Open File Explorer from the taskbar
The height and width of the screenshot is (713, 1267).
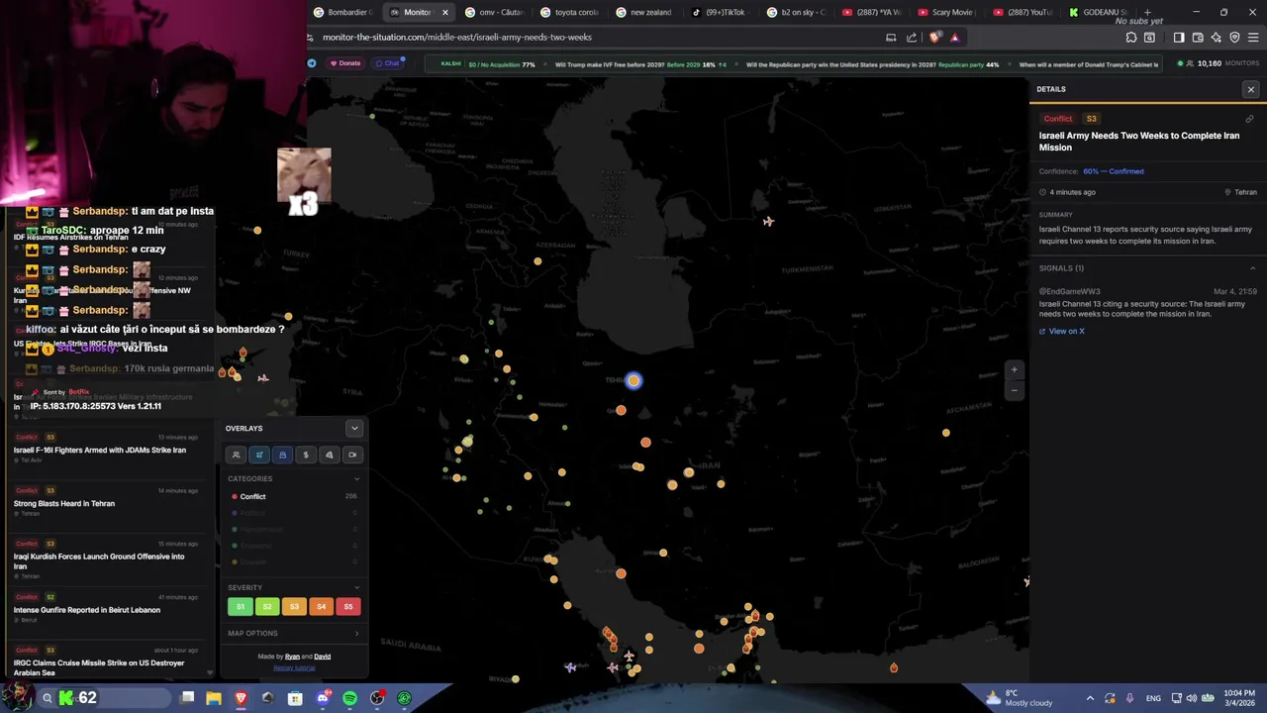[x=214, y=698]
